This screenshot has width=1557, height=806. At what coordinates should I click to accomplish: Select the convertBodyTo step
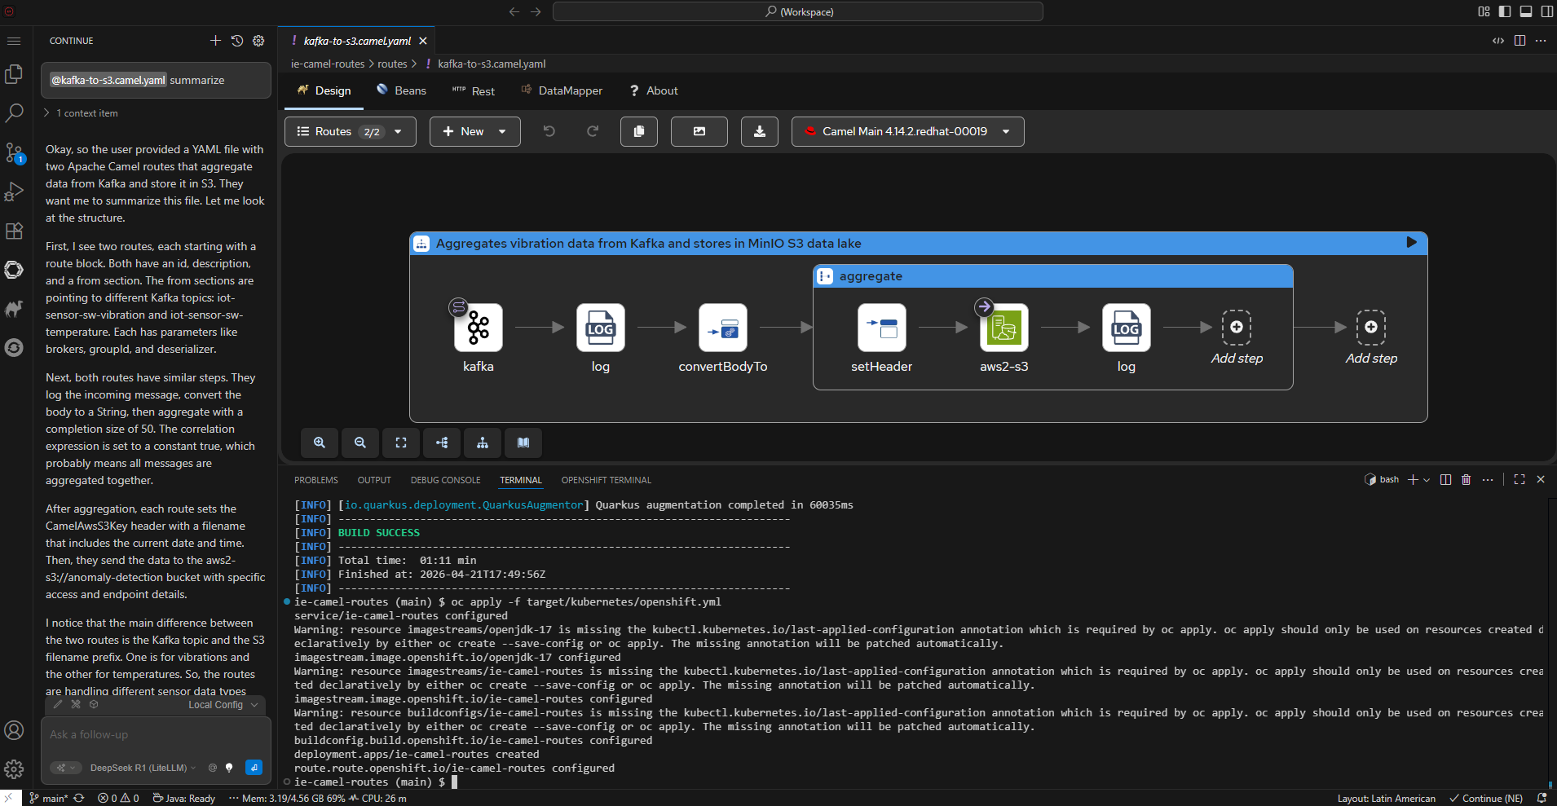click(x=723, y=328)
